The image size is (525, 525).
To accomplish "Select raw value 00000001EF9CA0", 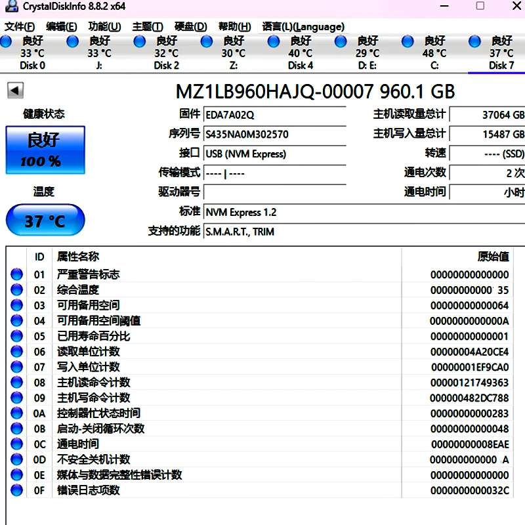I will click(470, 367).
